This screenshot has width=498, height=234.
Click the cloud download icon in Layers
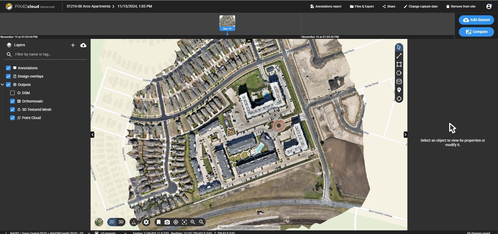83,45
